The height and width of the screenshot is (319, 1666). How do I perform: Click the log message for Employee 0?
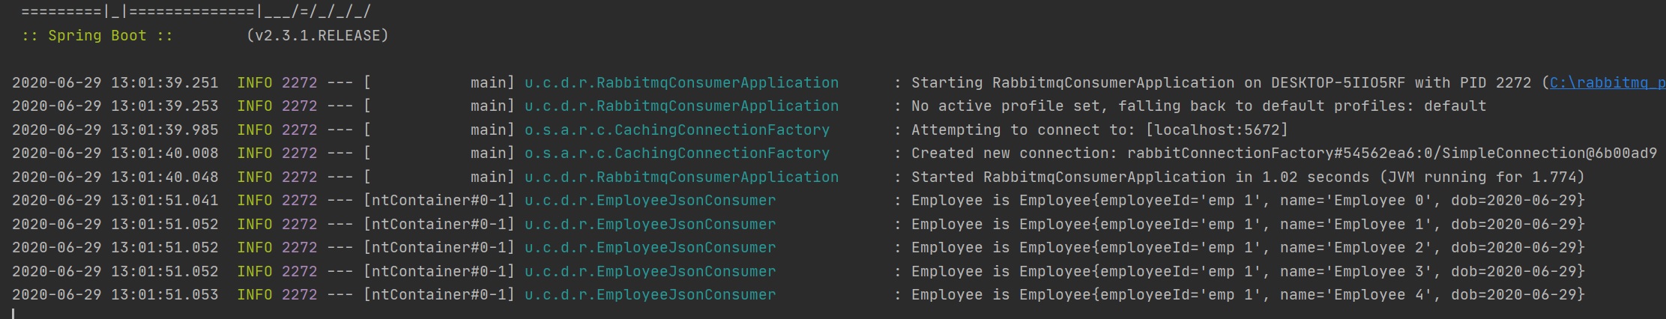point(1247,200)
